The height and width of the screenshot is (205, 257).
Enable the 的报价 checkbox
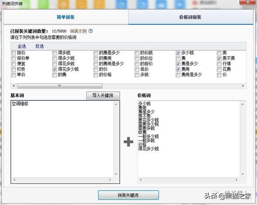point(137,64)
